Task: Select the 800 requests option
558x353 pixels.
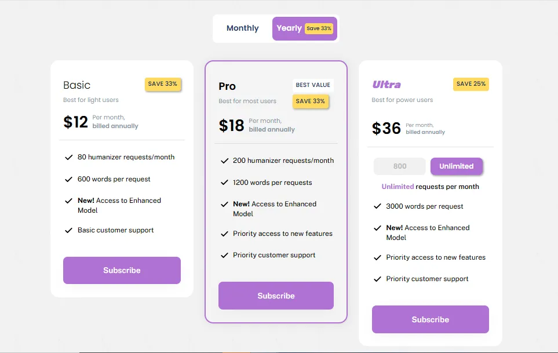Action: point(399,166)
